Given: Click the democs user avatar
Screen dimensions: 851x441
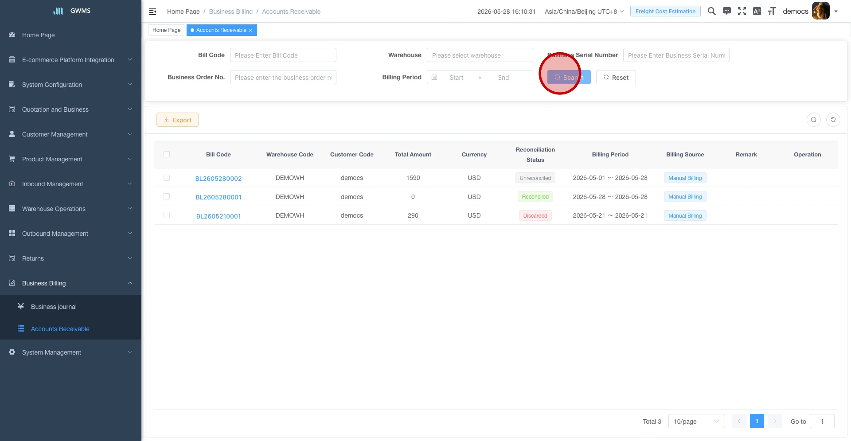Looking at the screenshot, I should 821,11.
